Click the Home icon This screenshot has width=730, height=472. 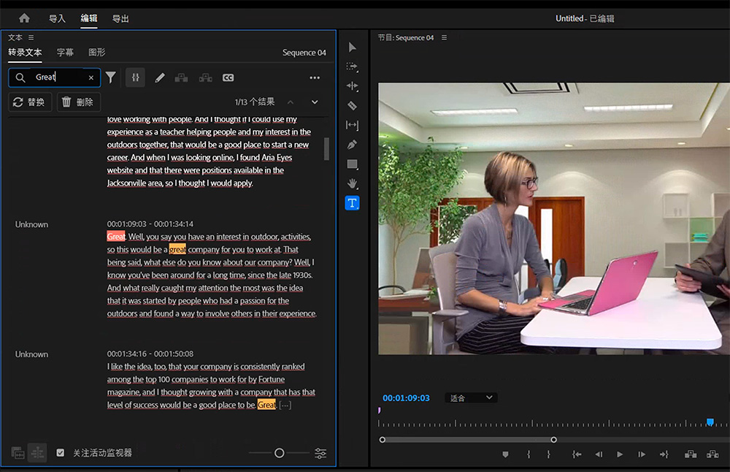coord(24,18)
